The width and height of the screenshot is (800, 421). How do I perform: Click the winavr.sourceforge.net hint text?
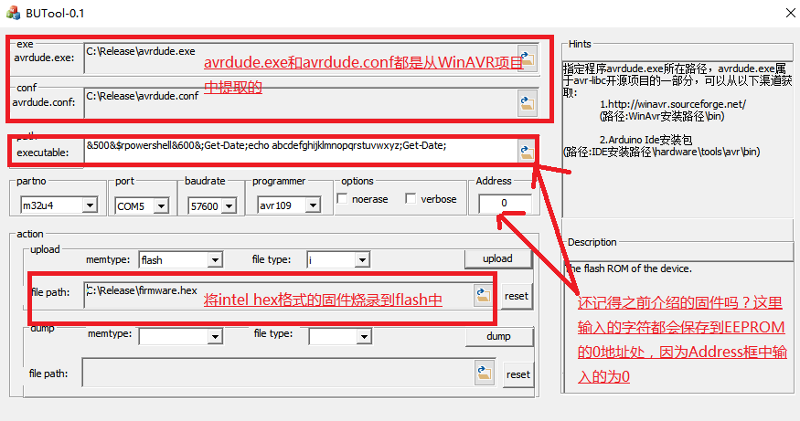672,104
